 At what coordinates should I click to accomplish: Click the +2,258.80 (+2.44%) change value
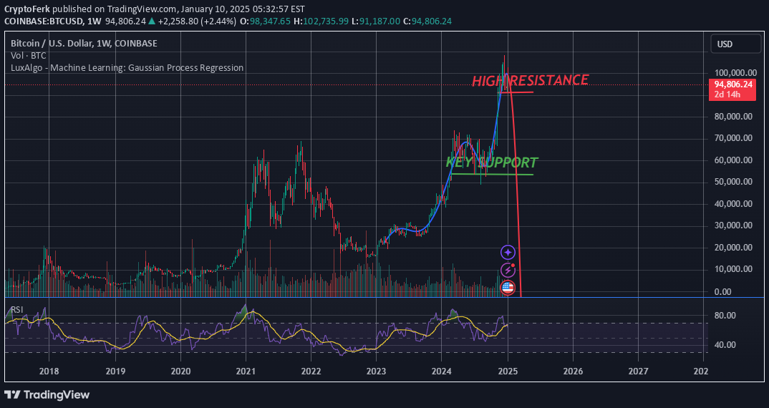[x=197, y=21]
